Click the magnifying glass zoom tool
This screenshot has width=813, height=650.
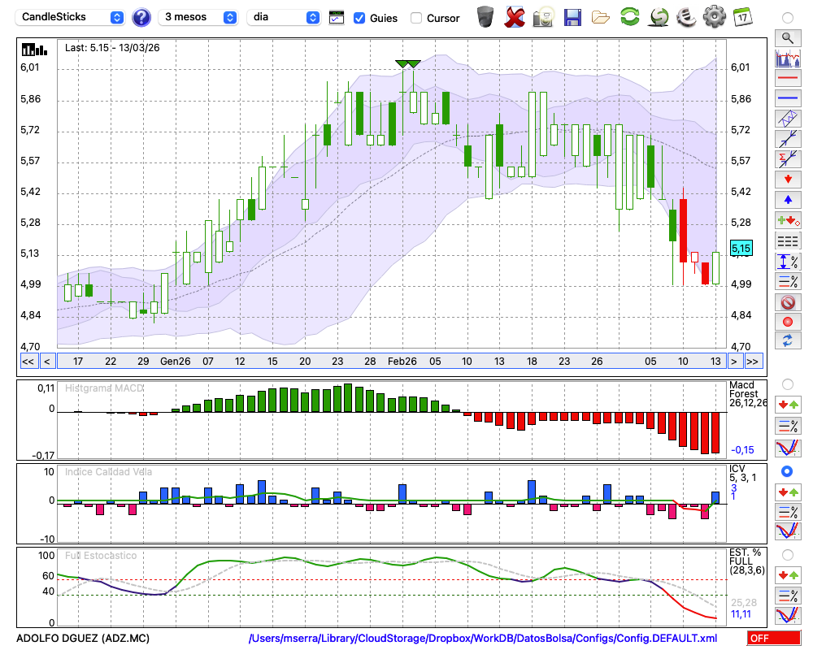tap(788, 38)
